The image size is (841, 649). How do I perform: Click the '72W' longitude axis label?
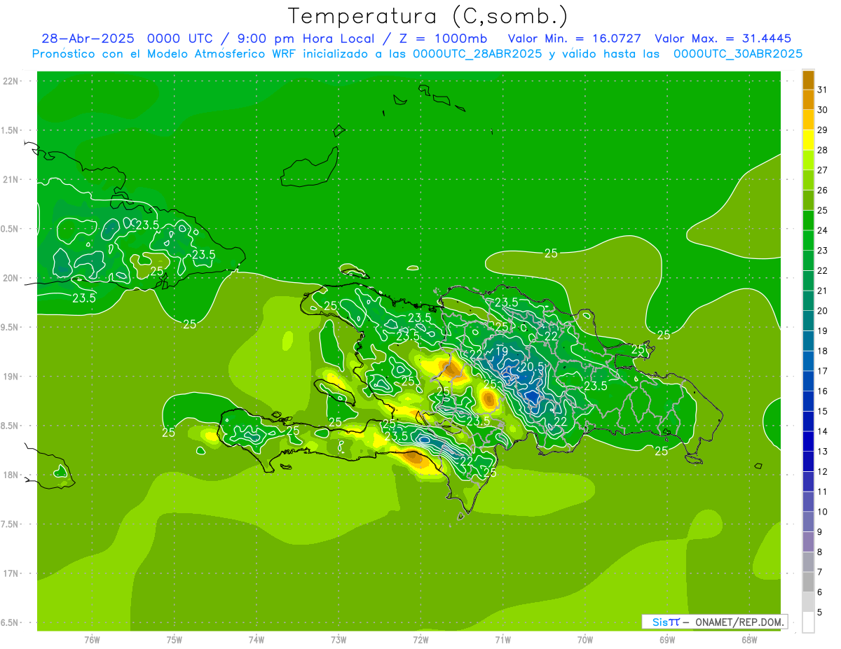(x=420, y=640)
